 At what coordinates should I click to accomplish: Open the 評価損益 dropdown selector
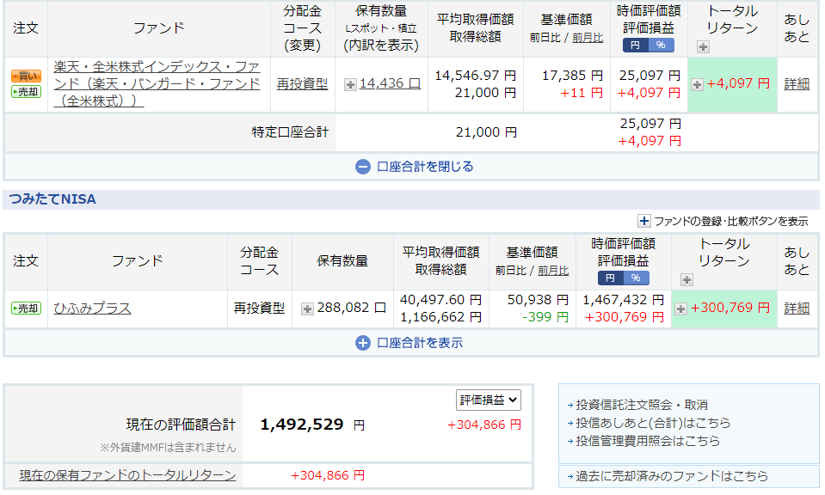coord(488,400)
